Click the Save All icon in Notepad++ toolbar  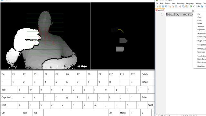tap(166, 6)
